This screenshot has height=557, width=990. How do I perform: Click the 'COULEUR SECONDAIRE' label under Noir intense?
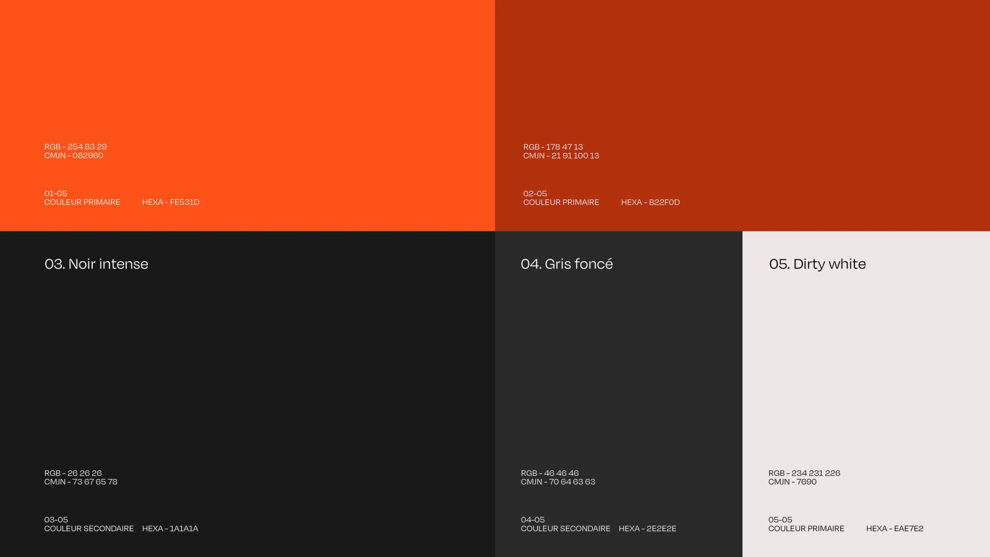pyautogui.click(x=89, y=529)
